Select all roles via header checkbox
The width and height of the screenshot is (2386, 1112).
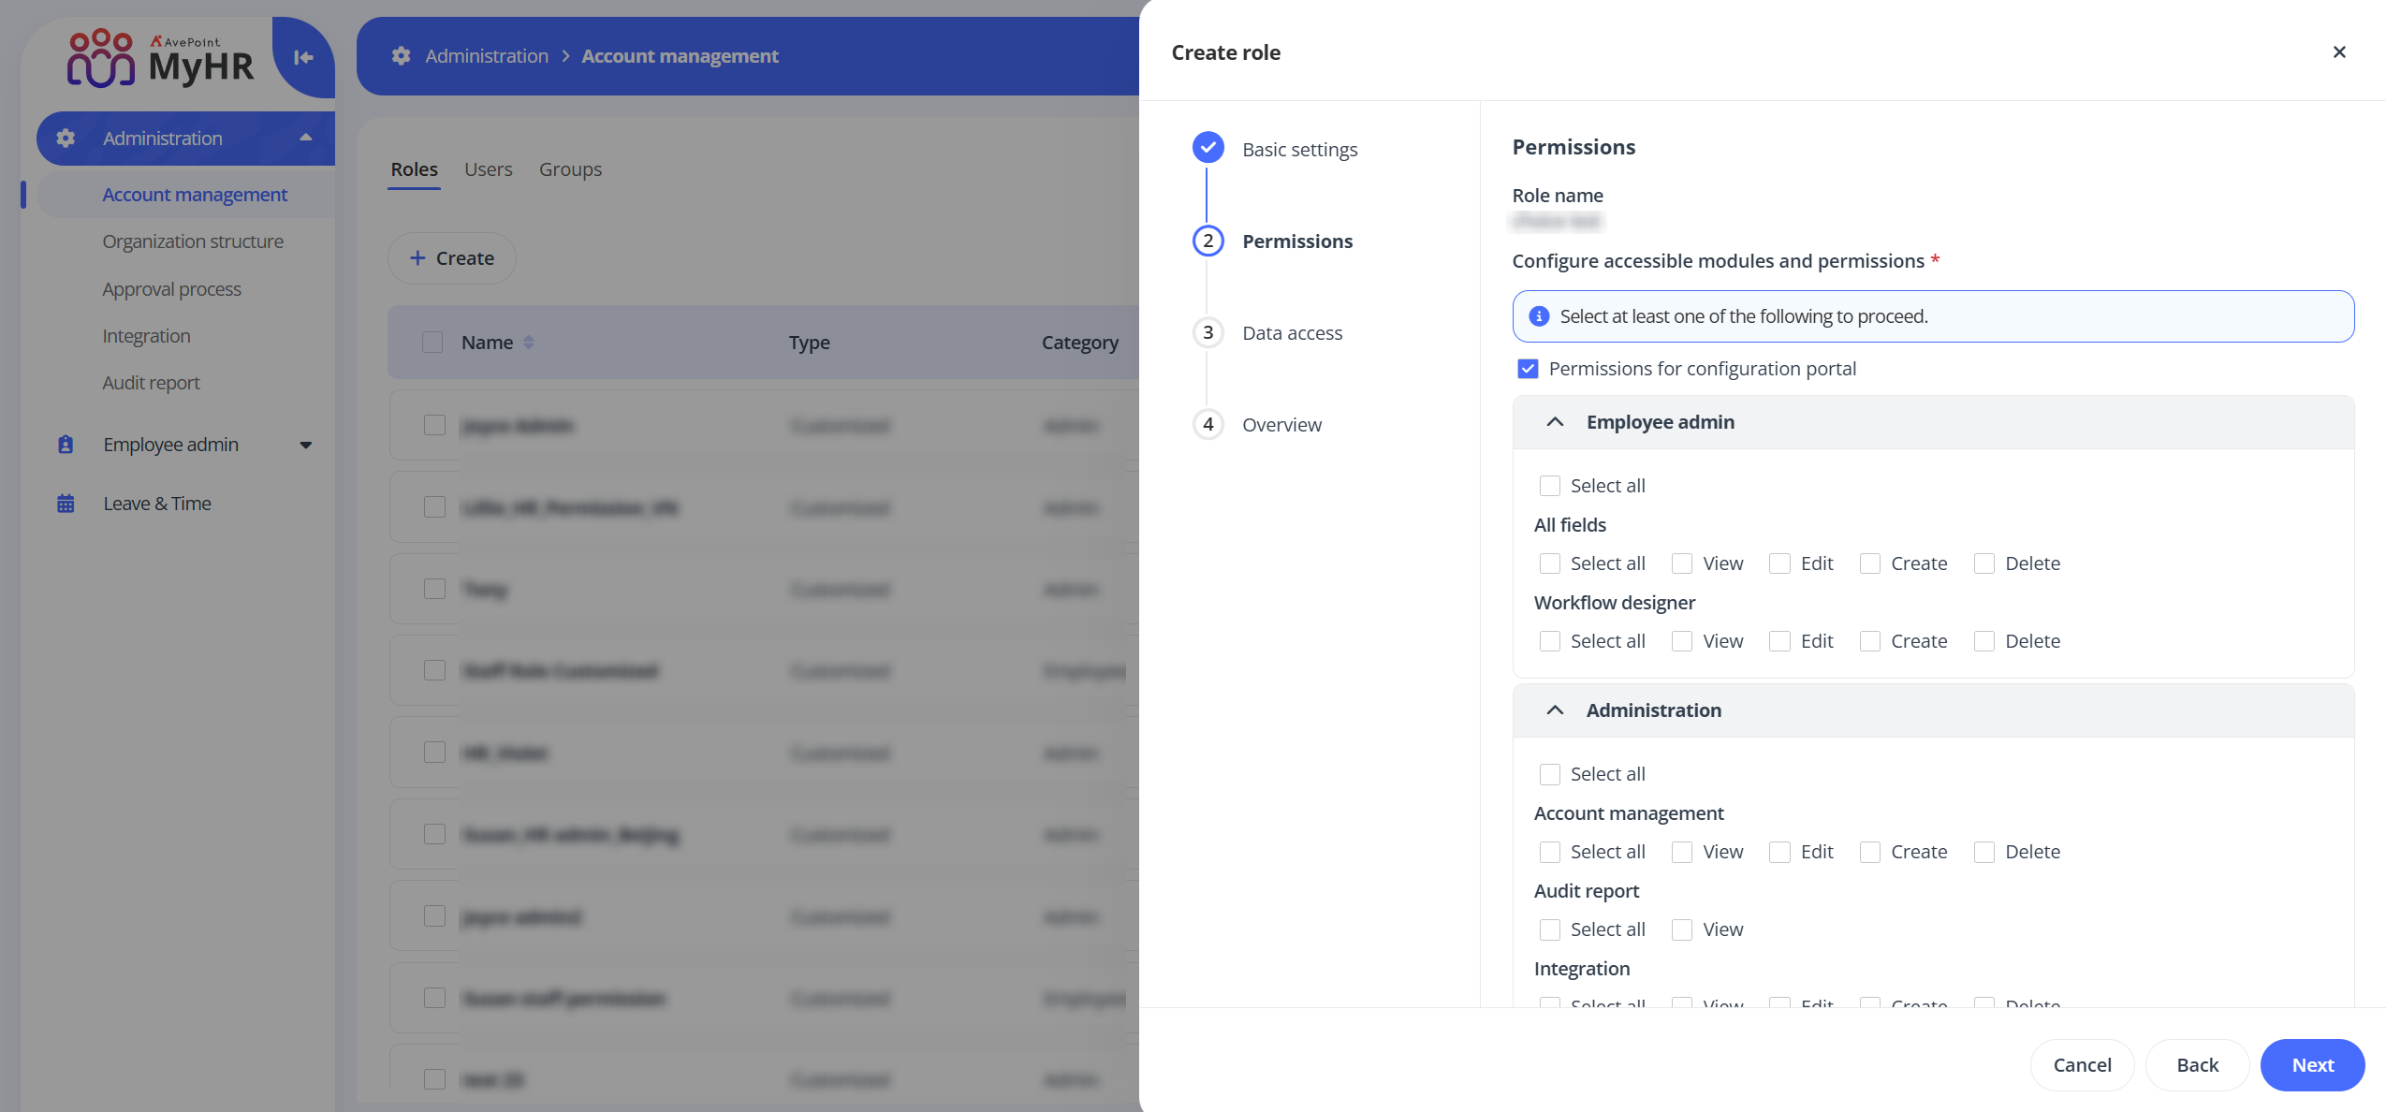(432, 343)
